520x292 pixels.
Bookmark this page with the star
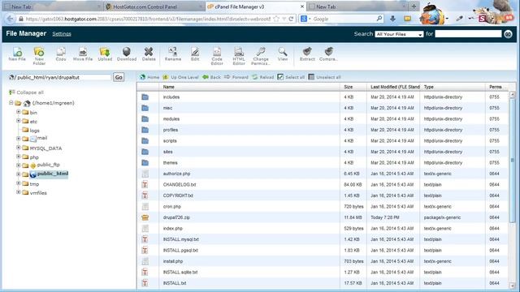[276, 19]
